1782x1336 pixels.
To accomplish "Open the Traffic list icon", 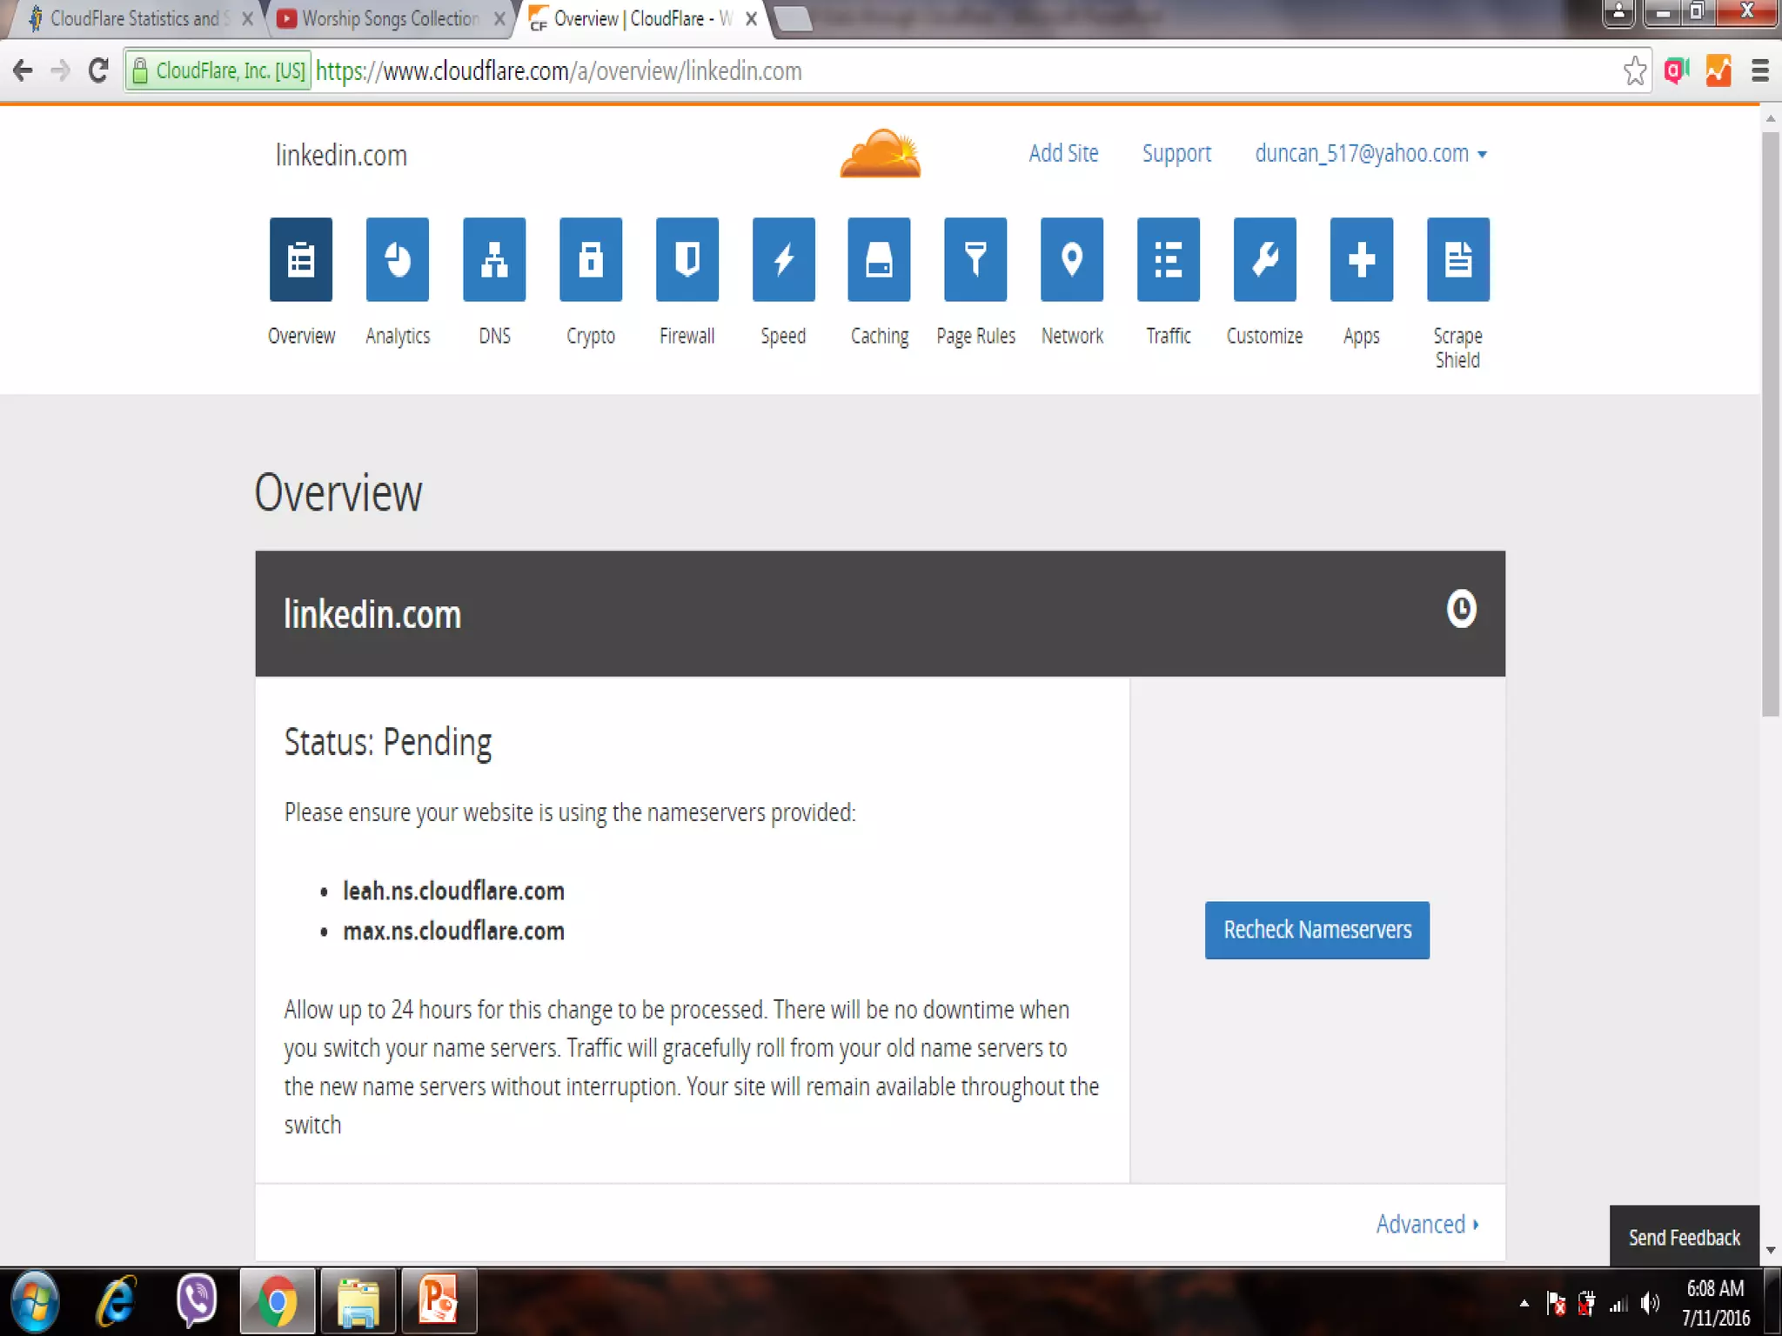I will 1168,259.
